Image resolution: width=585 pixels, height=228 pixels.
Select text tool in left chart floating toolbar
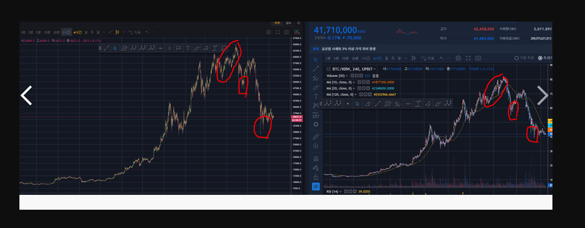coord(187,48)
